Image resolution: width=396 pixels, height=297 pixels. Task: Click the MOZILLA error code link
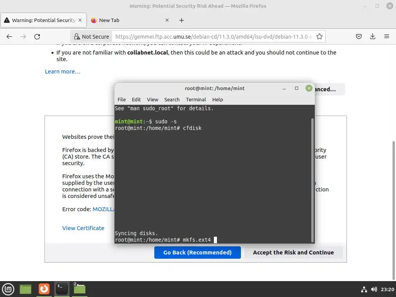(x=103, y=209)
